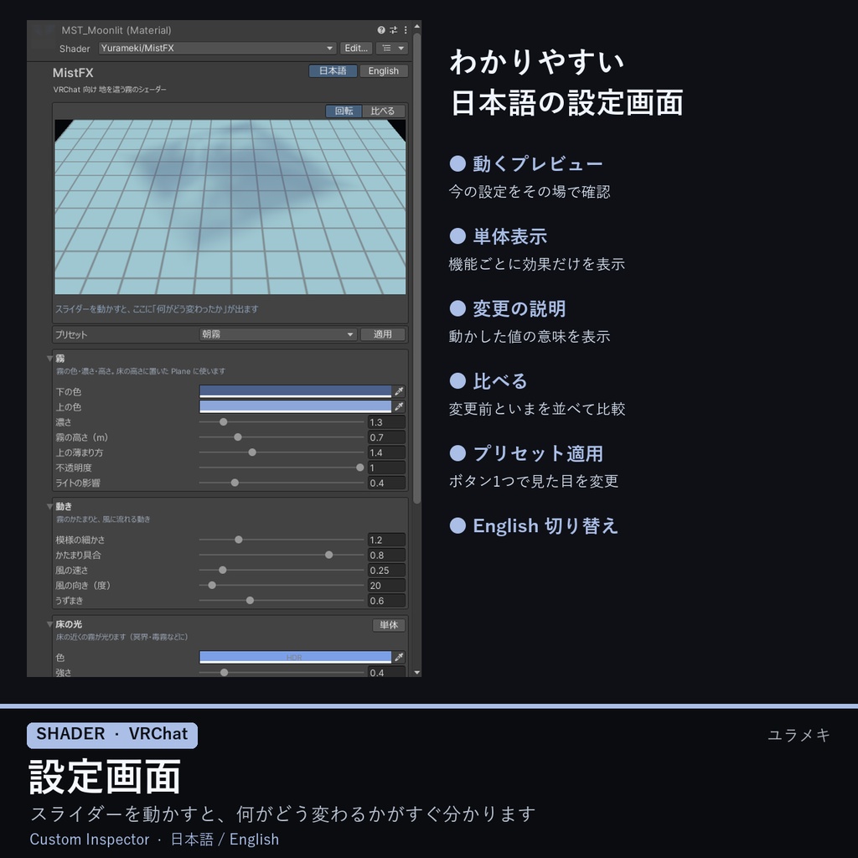The image size is (858, 858).
Task: Click the list-style icon next to Edit
Action: [387, 48]
